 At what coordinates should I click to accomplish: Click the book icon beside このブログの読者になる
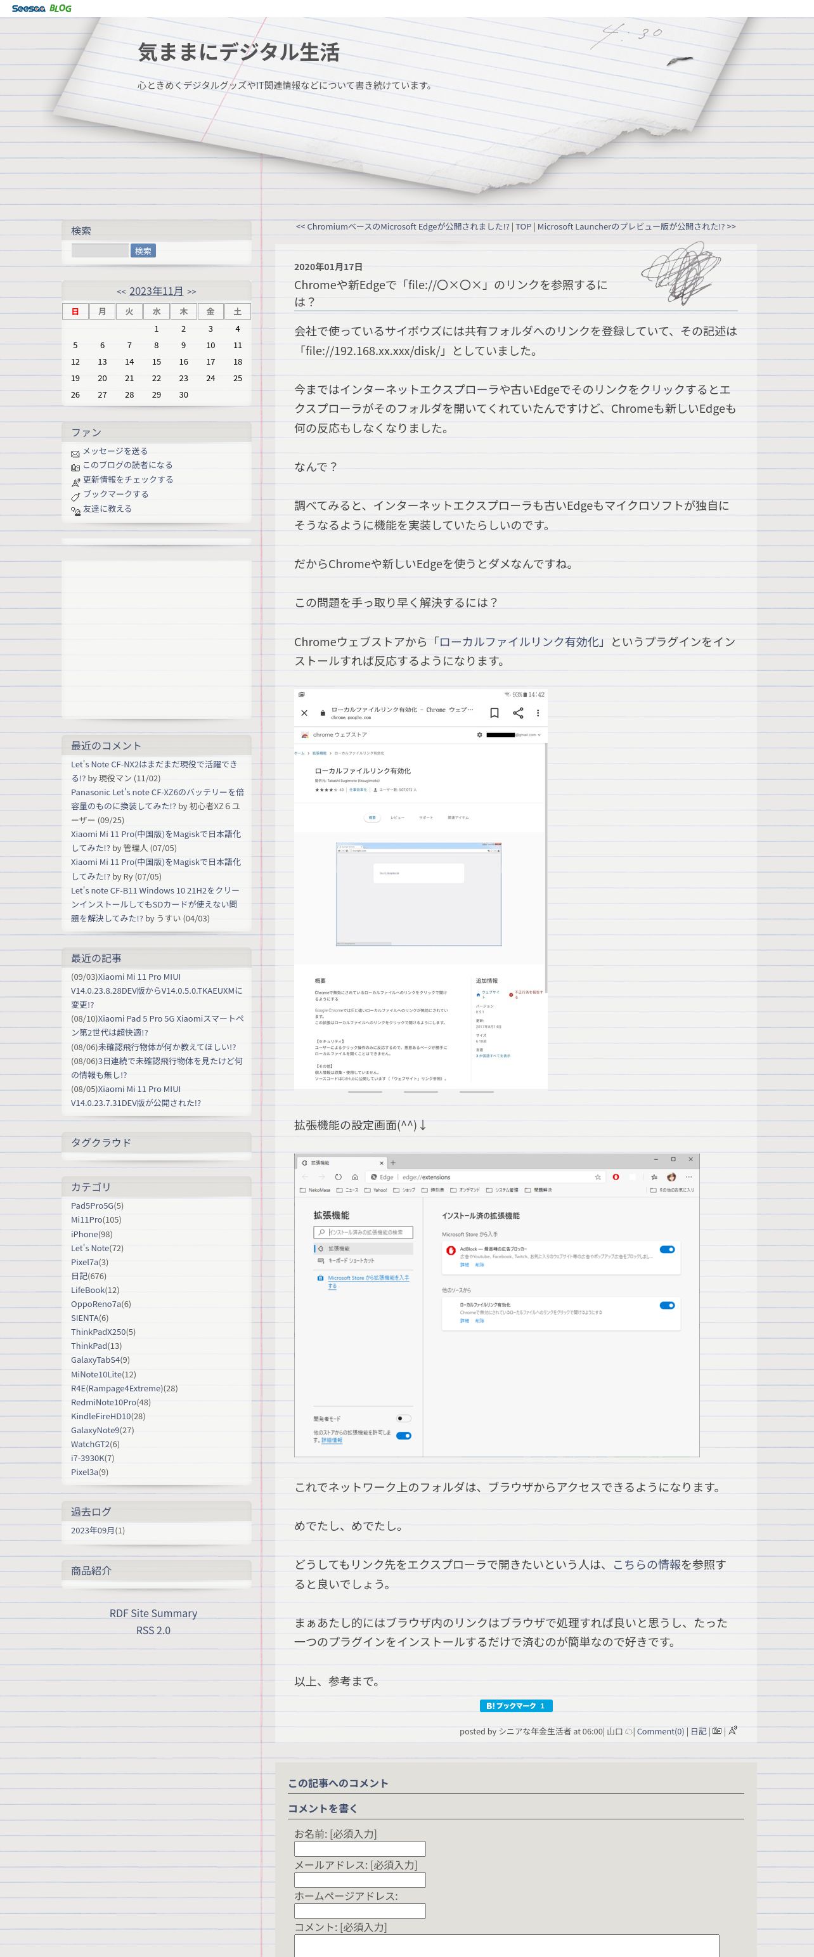[x=75, y=468]
